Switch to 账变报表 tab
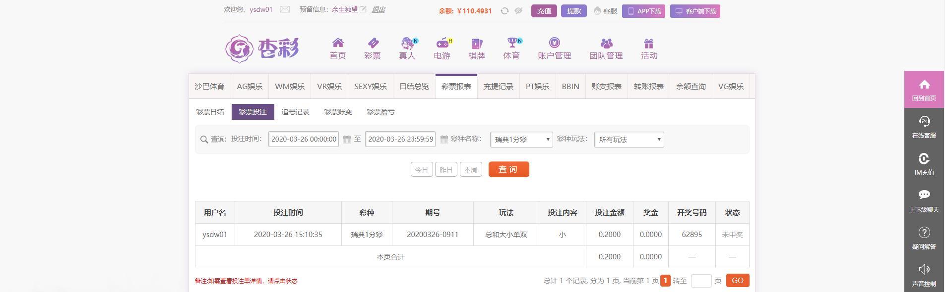This screenshot has height=292, width=945. coord(607,86)
